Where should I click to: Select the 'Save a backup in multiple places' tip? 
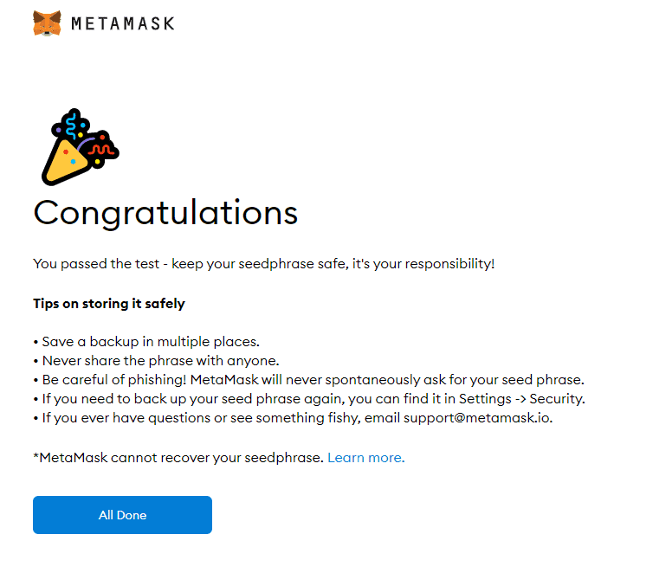(151, 341)
